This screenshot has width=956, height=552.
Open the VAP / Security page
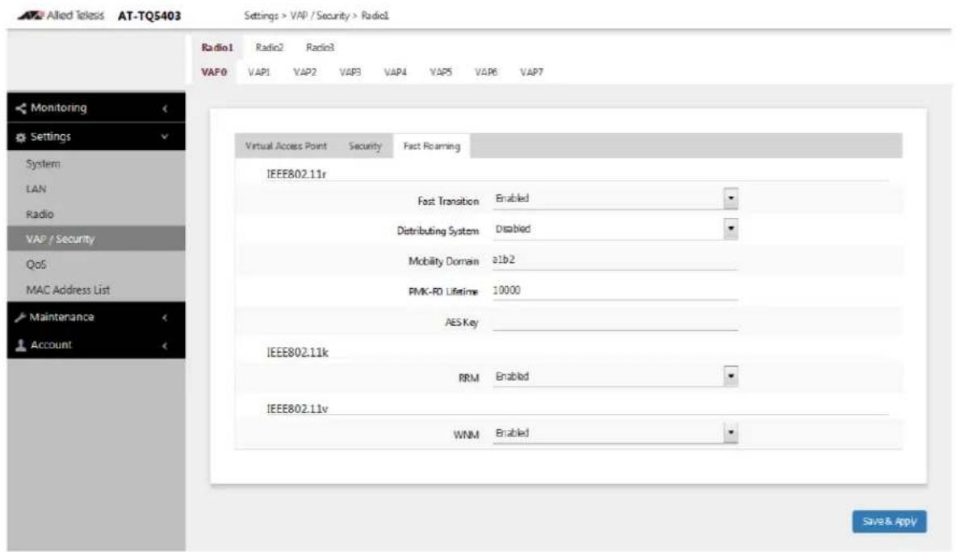point(96,239)
